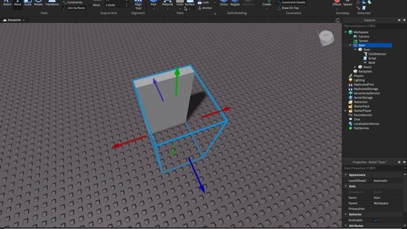Collapse the Data properties section
The width and height of the screenshot is (407, 229).
346,186
